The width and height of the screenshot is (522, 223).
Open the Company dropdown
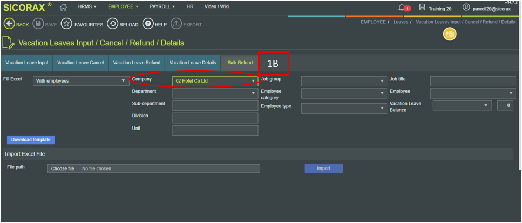(215, 81)
